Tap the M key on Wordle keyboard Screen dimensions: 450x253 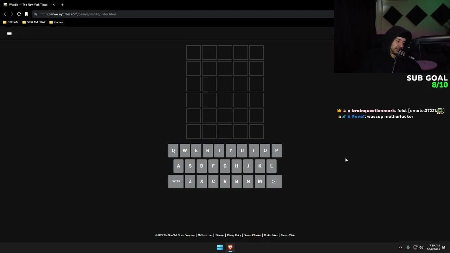point(260,181)
